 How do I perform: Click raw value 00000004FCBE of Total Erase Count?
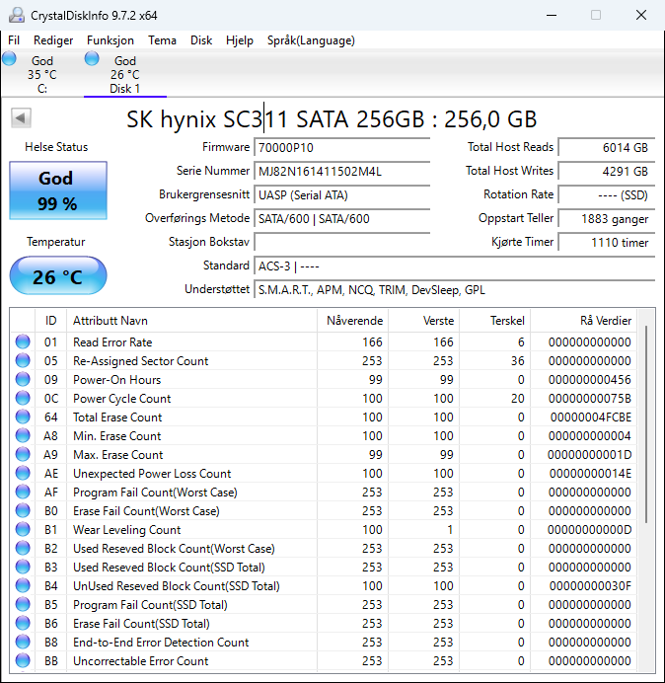(591, 417)
